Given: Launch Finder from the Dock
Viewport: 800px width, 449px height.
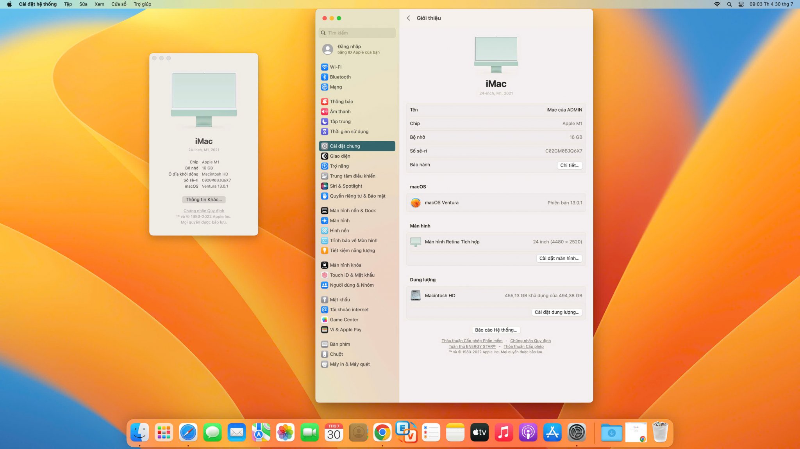Looking at the screenshot, I should pyautogui.click(x=139, y=432).
